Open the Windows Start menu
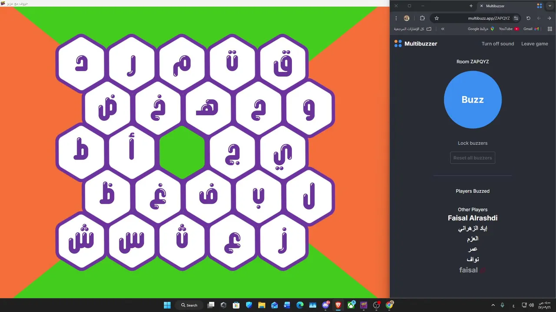 coord(167,305)
